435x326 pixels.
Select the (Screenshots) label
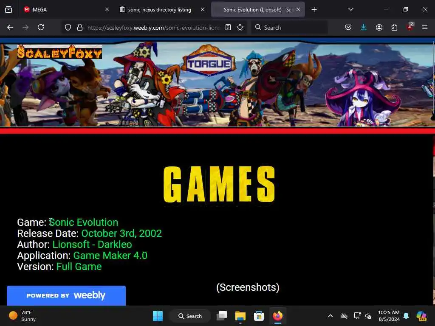click(248, 287)
